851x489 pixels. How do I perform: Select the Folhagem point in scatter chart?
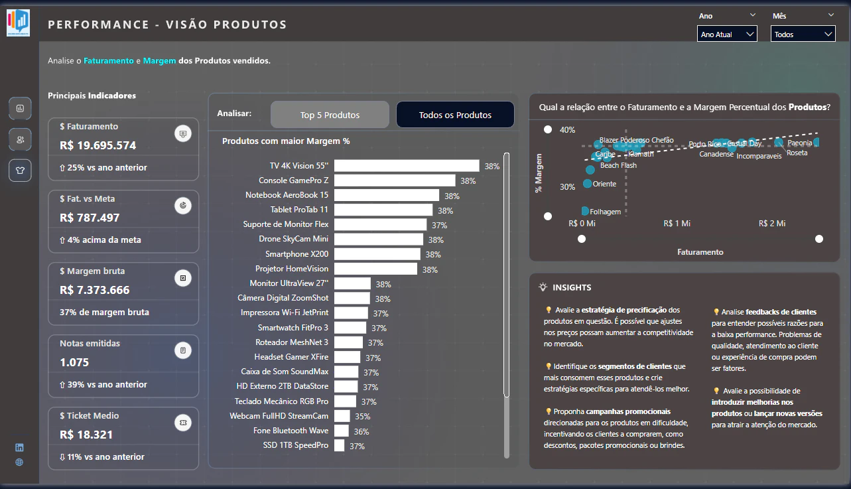click(x=585, y=211)
